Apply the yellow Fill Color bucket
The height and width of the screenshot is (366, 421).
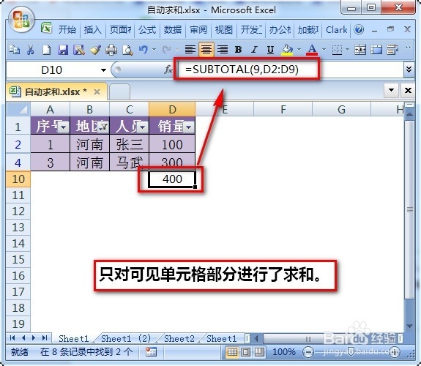coord(287,50)
